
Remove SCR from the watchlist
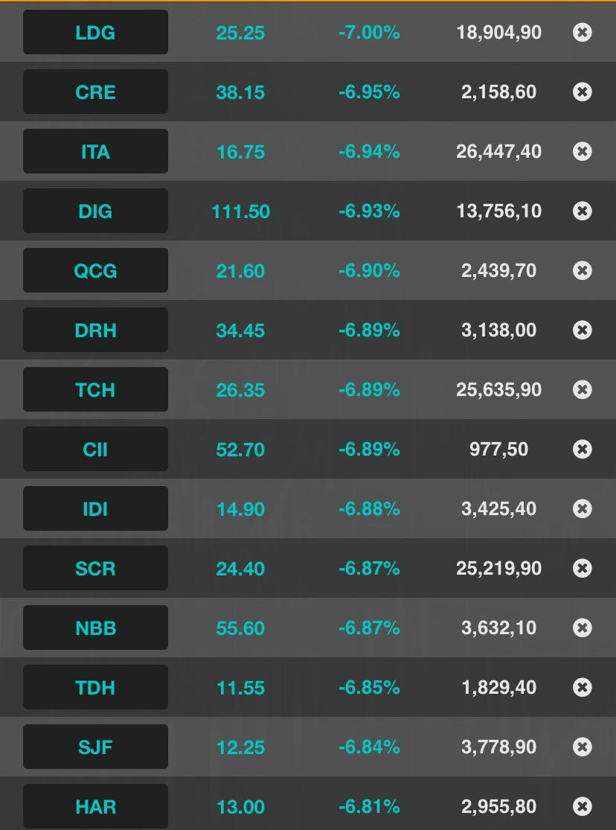(x=583, y=568)
